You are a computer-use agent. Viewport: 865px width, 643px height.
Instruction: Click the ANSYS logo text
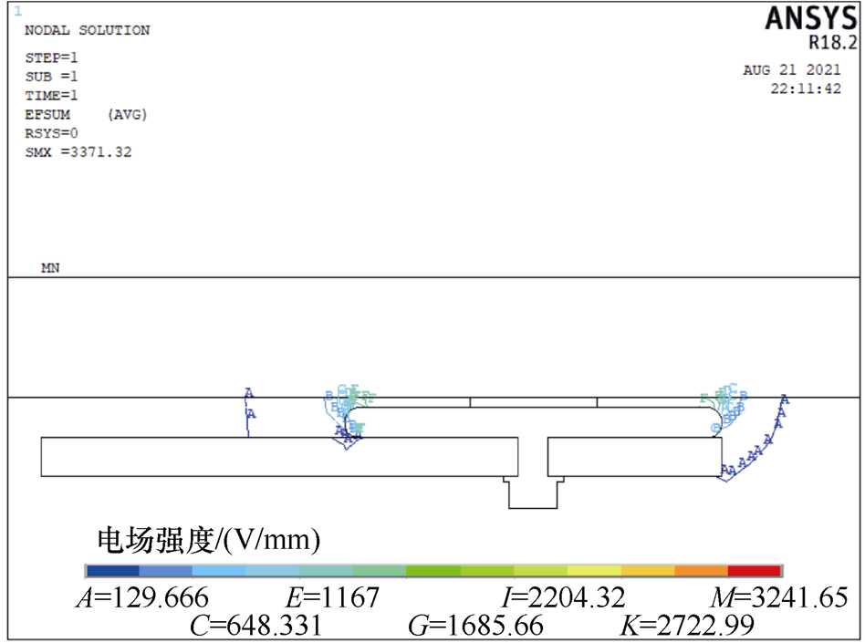(x=811, y=19)
